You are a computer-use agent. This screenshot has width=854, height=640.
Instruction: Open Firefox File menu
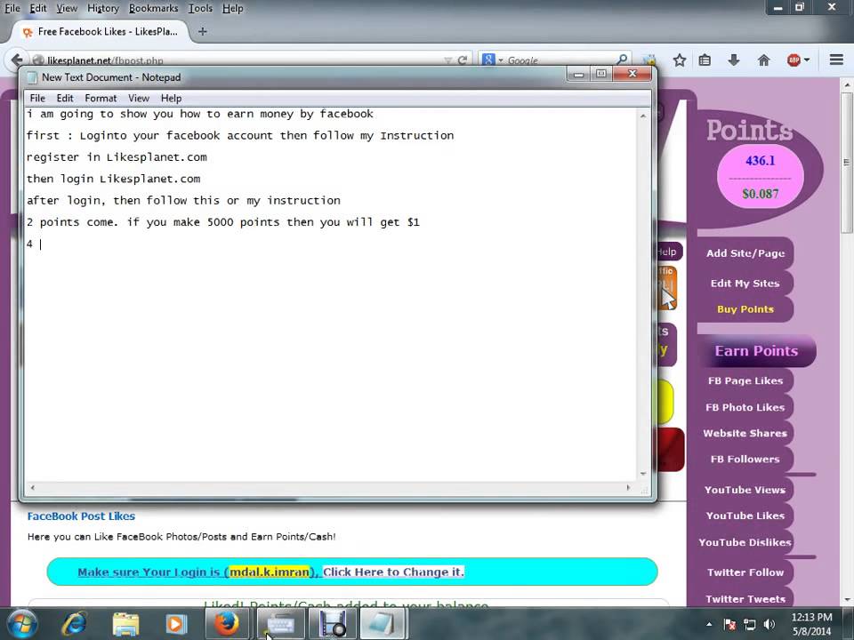[12, 8]
